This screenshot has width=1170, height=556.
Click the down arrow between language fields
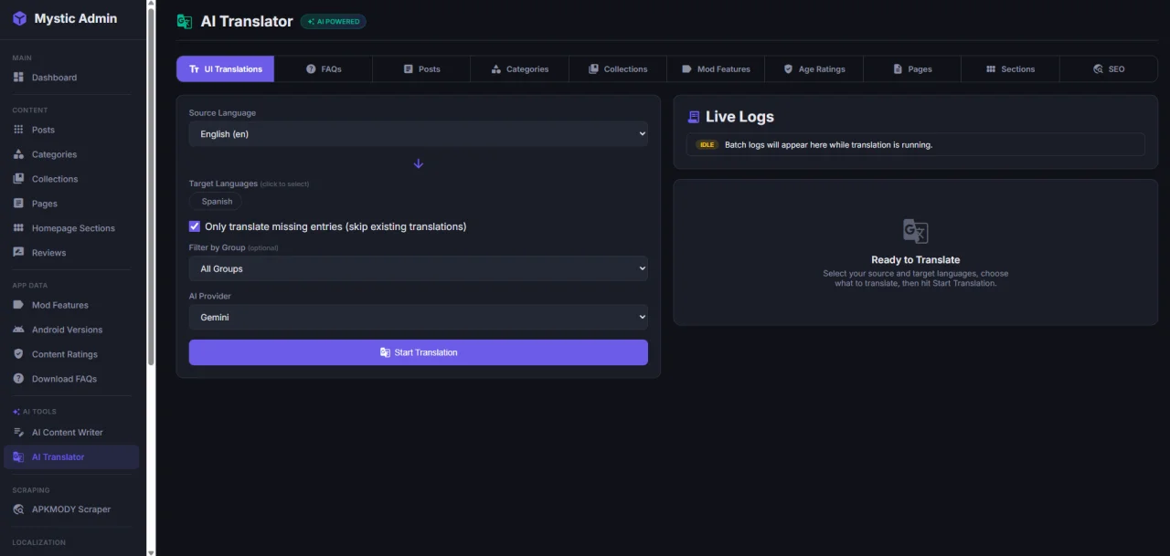[419, 163]
